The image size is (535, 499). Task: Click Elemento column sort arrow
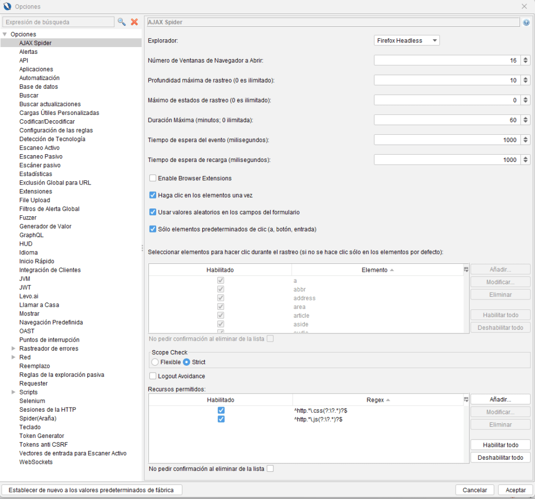pos(392,270)
